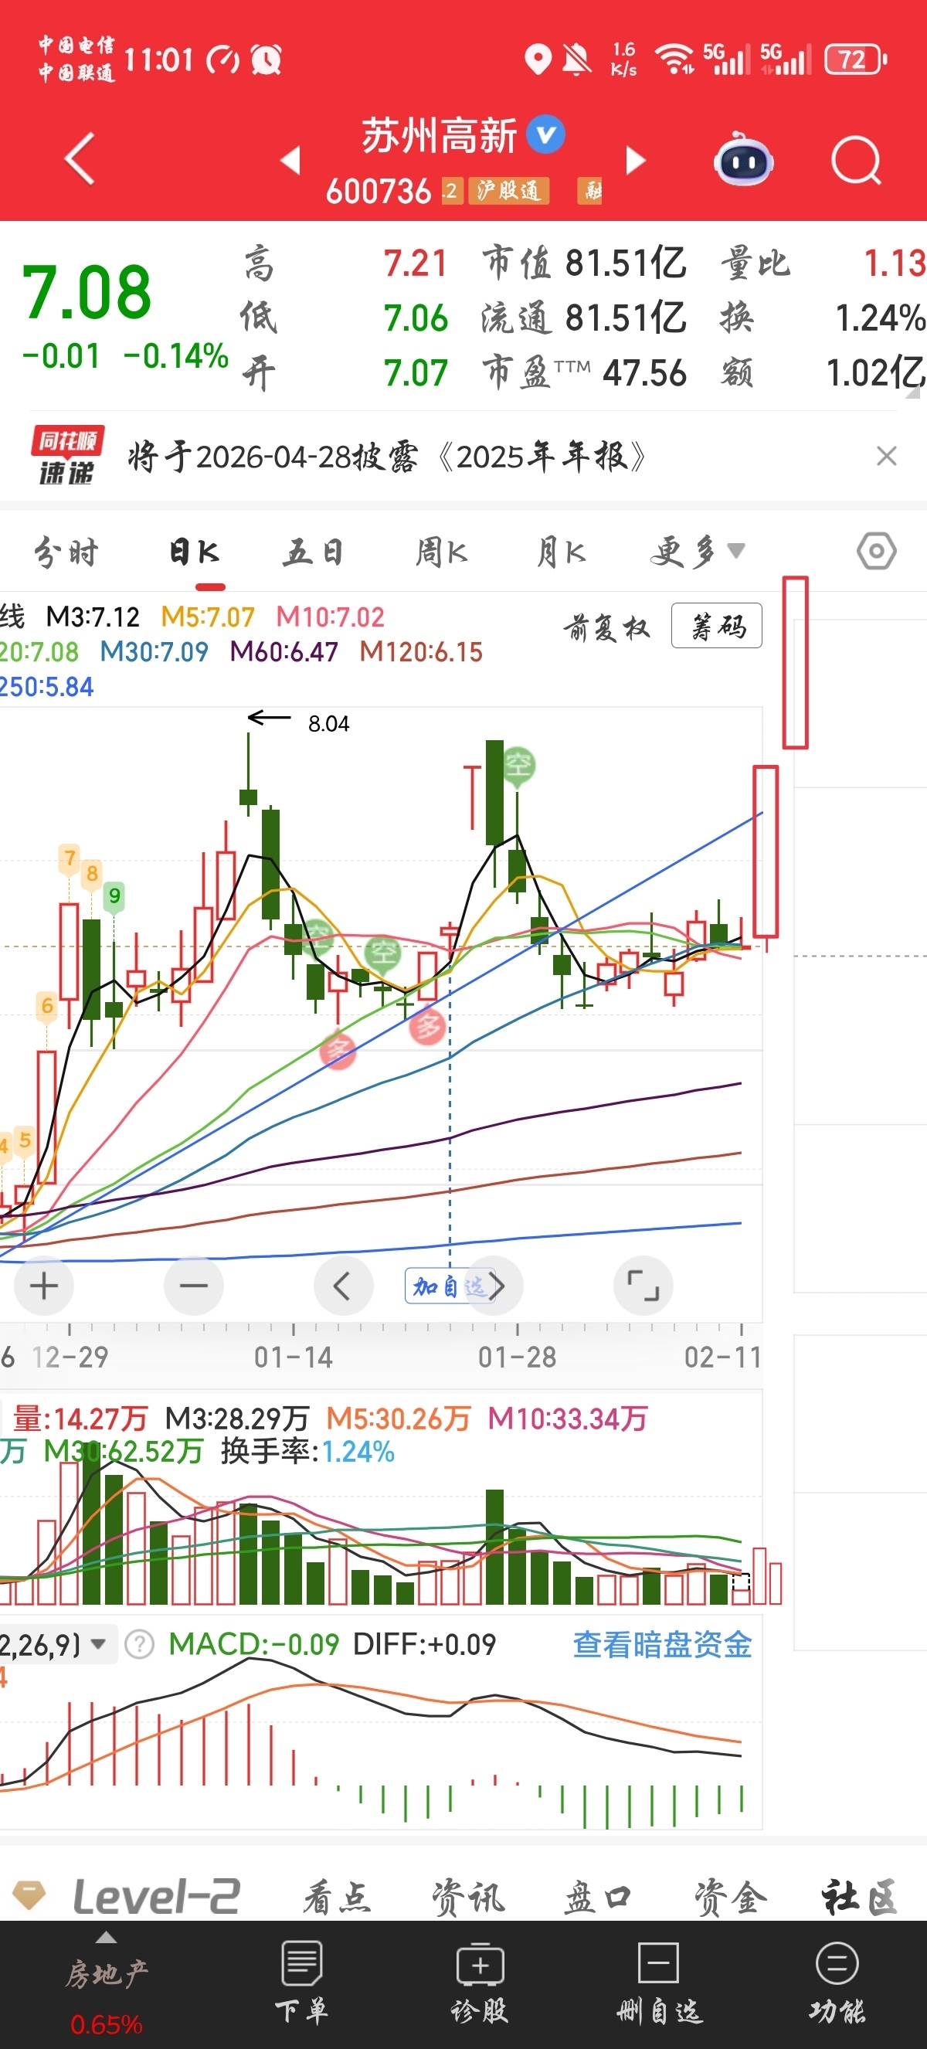Toggle the 筹码 chip distribution button
Image resolution: width=927 pixels, height=2049 pixels.
pyautogui.click(x=716, y=625)
